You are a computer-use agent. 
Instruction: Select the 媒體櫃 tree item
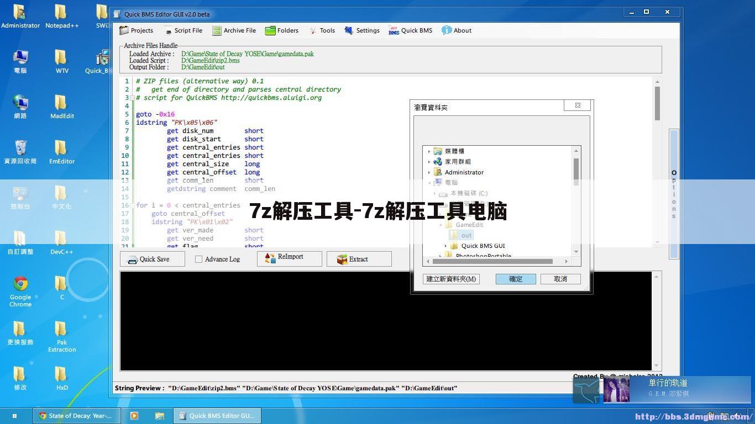pos(454,151)
